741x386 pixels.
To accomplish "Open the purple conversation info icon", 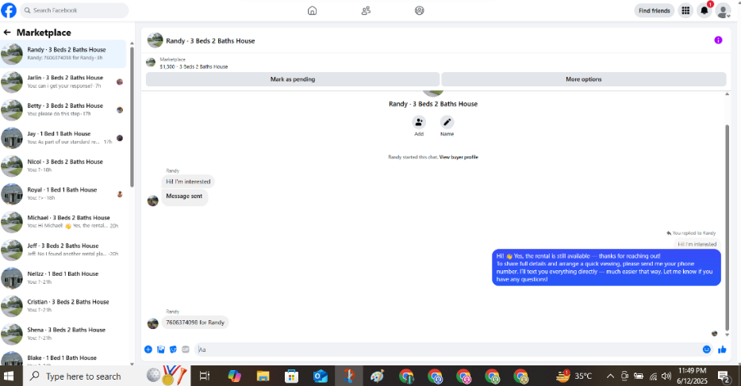I will (718, 40).
